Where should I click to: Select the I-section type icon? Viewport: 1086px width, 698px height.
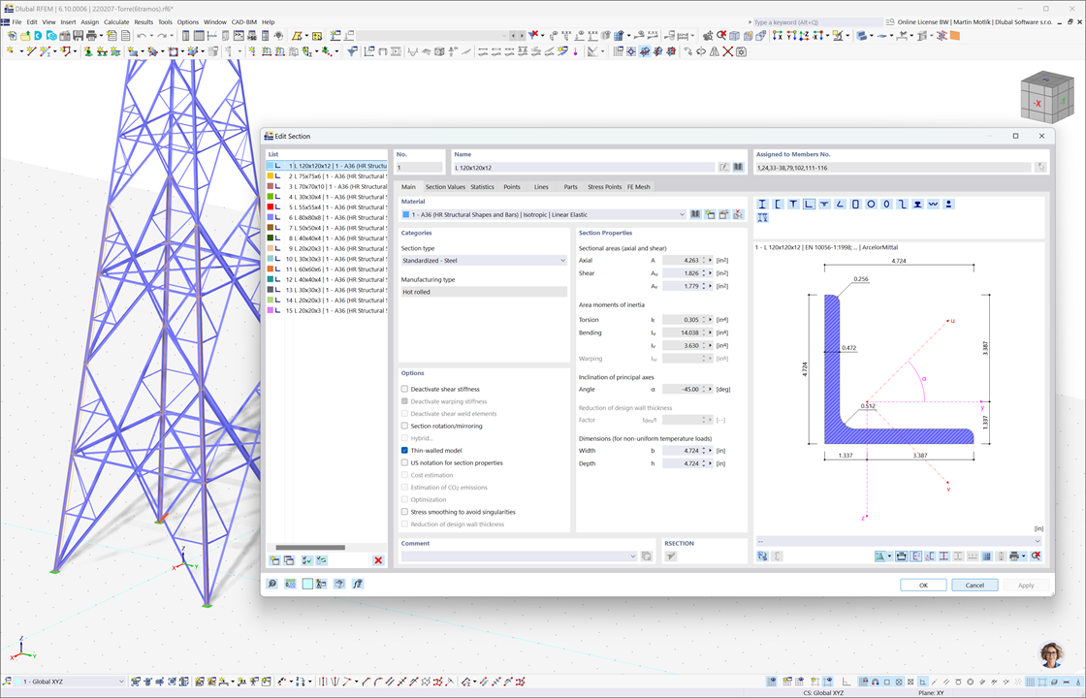pos(762,204)
